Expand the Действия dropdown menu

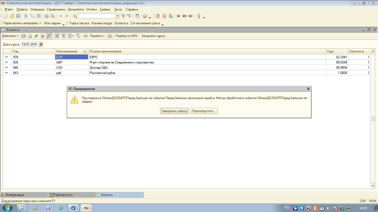pos(10,36)
